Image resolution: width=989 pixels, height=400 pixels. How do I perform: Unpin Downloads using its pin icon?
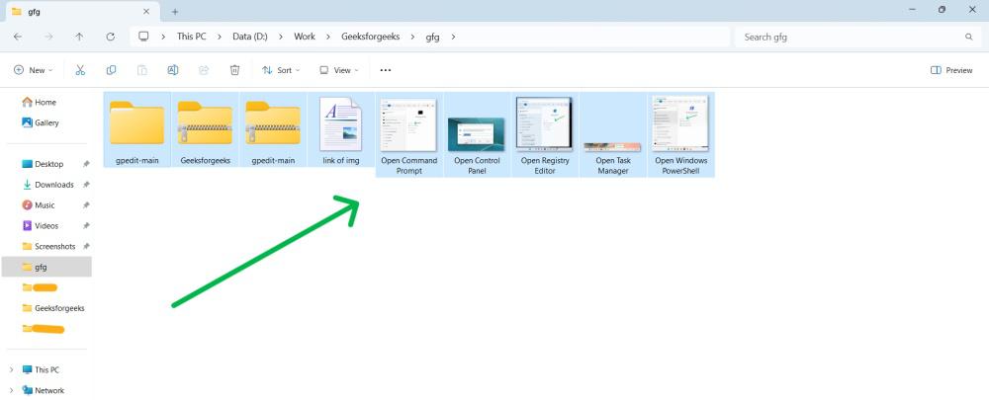(86, 185)
